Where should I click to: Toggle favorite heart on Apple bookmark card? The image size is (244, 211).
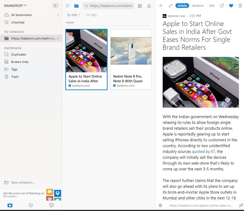(71, 34)
